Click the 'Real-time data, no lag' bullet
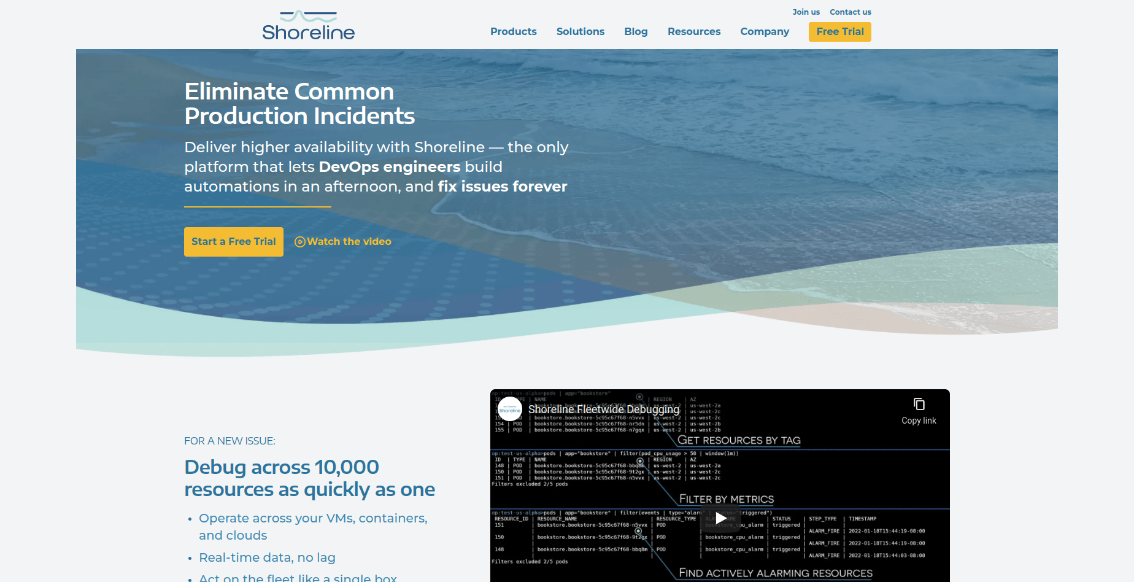1134x582 pixels. point(267,557)
